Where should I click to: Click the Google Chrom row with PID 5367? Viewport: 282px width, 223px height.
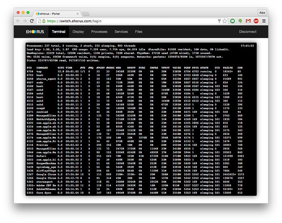pyautogui.click(x=135, y=174)
